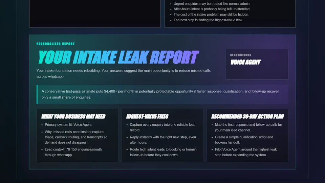Click 'Create a simple qualification script' bullet

click(244, 140)
